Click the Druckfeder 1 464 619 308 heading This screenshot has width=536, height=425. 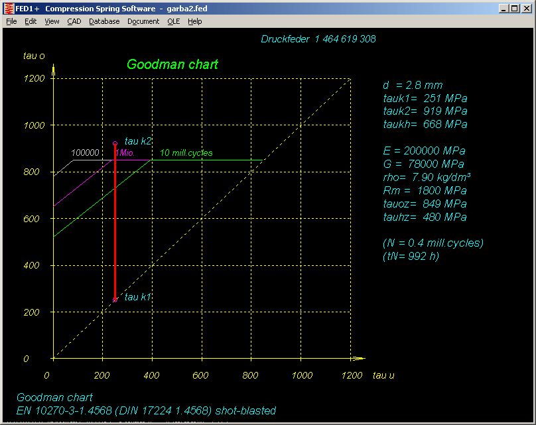point(319,39)
